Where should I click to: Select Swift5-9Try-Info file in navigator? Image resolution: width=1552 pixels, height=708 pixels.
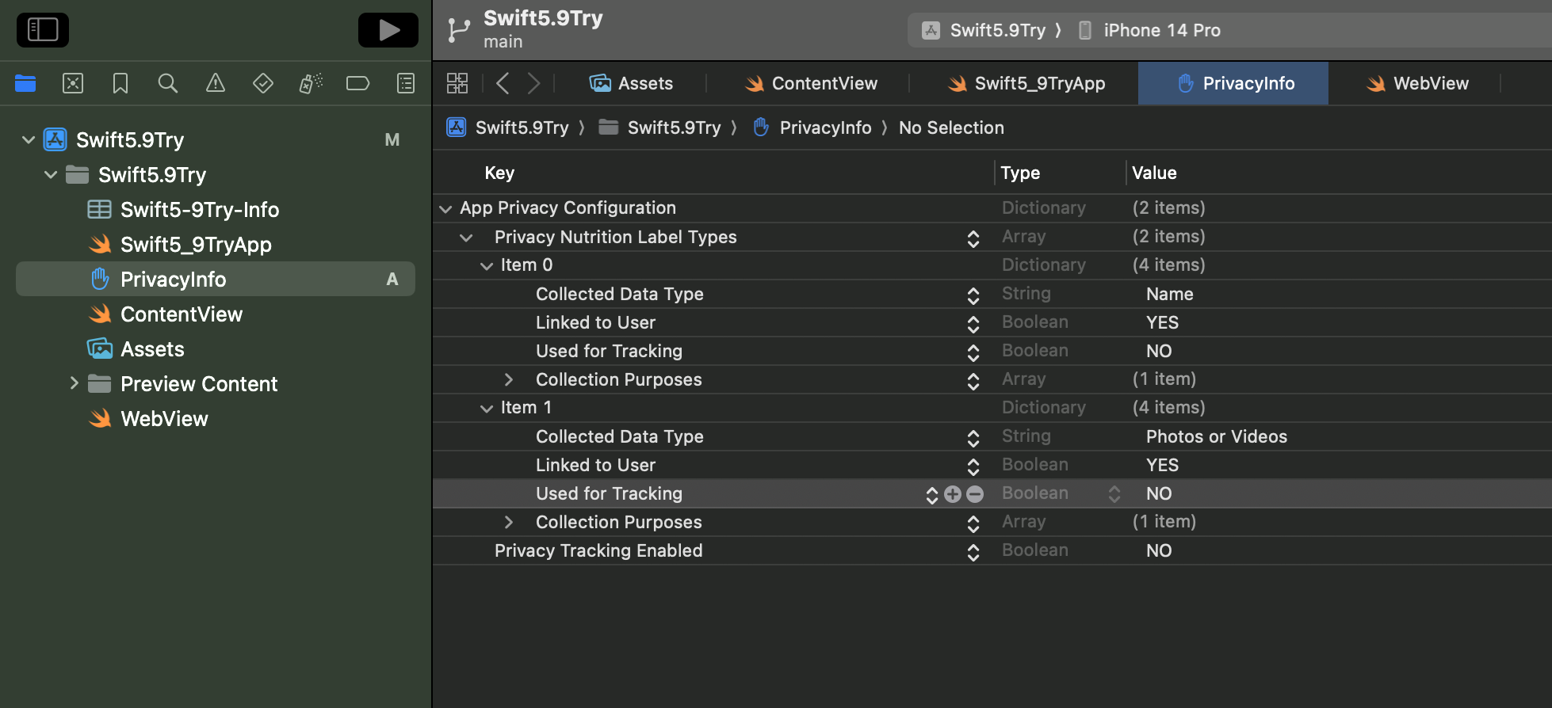(199, 210)
